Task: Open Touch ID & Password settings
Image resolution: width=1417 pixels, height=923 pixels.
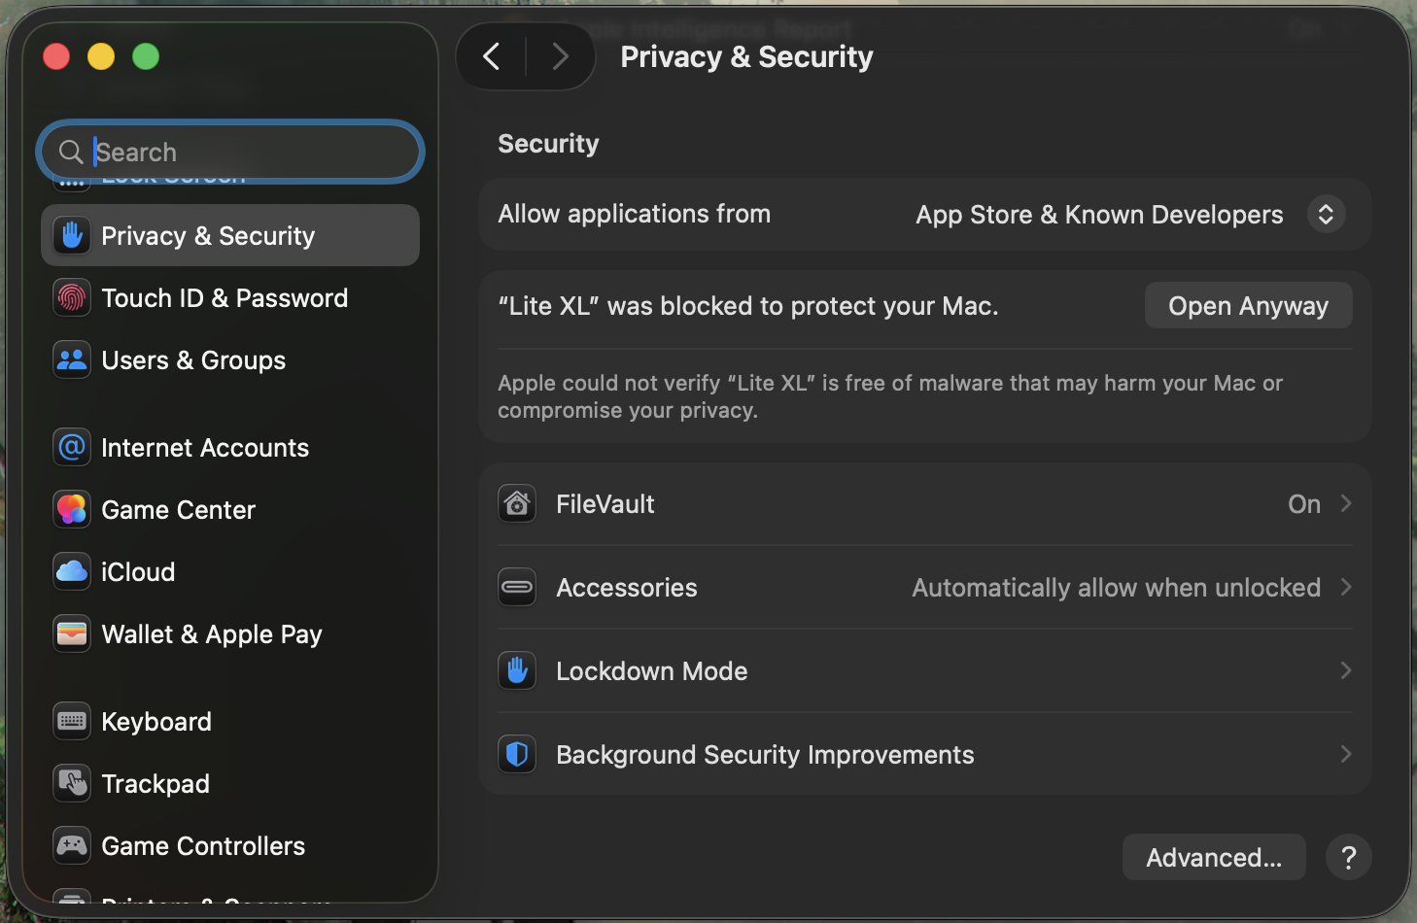Action: [230, 297]
